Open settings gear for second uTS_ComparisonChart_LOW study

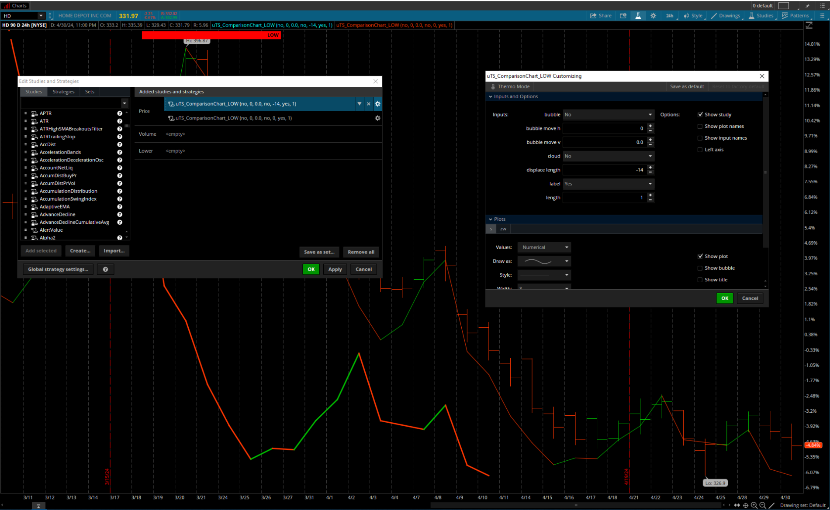click(x=377, y=118)
